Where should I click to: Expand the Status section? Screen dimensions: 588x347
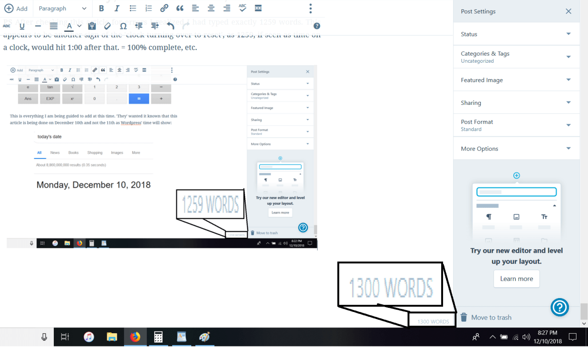coord(516,34)
